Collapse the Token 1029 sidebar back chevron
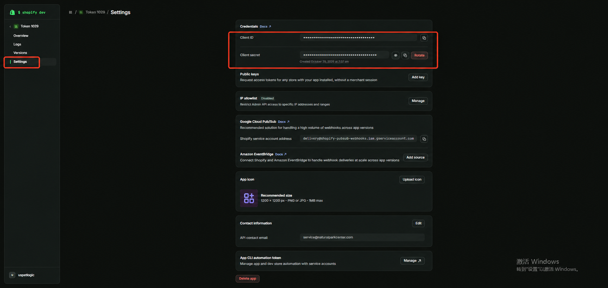The image size is (608, 288). pyautogui.click(x=10, y=26)
